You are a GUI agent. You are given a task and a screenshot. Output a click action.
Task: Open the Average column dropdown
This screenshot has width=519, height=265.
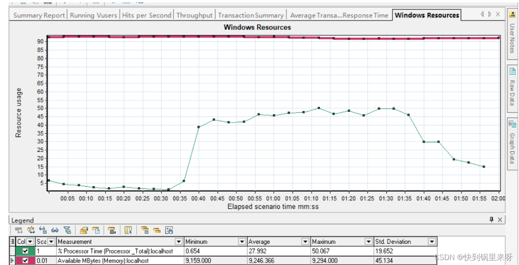coord(305,242)
